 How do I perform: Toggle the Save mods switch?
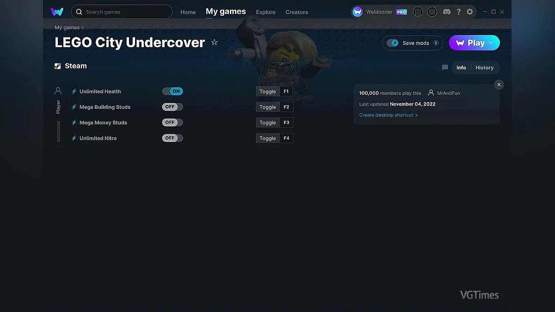393,43
